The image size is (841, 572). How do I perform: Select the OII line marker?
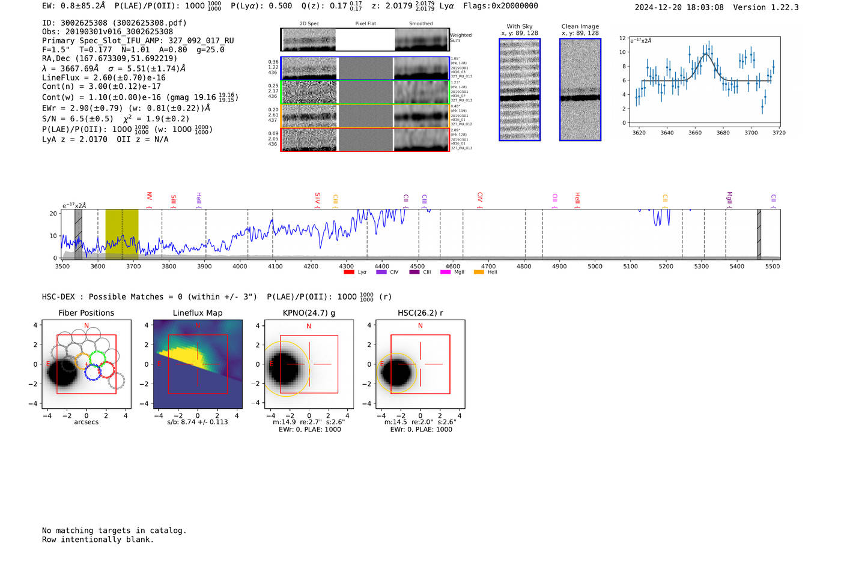coord(554,200)
